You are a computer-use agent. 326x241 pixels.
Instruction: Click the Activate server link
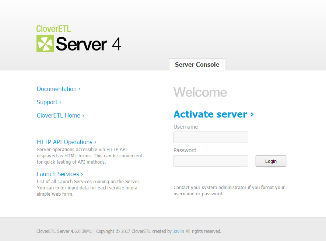point(214,114)
